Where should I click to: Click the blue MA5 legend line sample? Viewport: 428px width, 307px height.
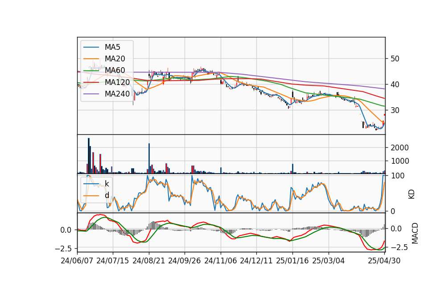(x=91, y=48)
